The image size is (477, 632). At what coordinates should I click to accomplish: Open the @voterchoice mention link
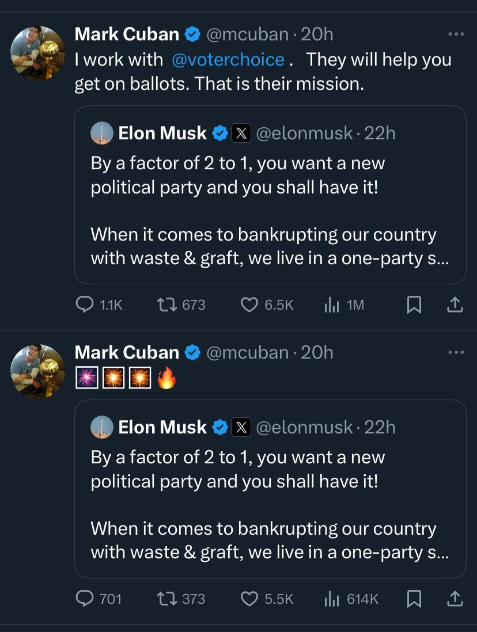coord(228,60)
